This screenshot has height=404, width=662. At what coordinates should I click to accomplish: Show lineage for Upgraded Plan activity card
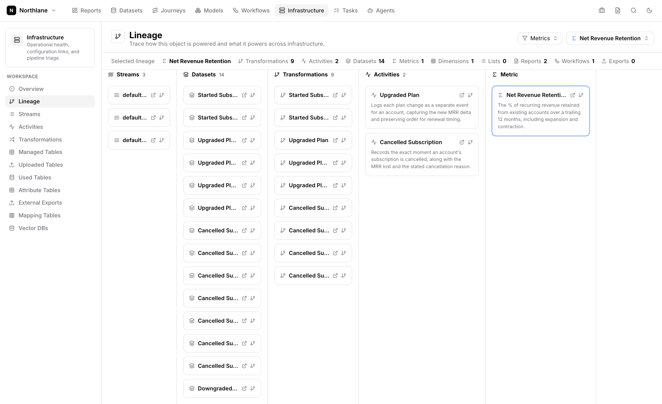(470, 95)
